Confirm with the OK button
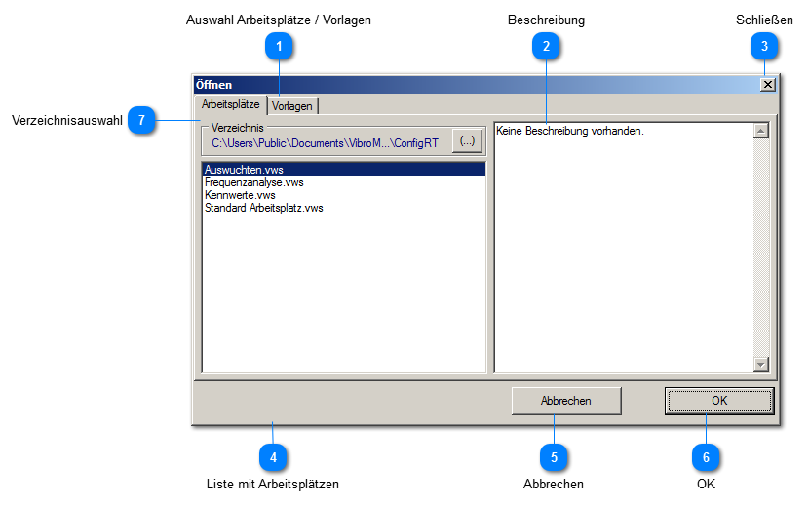The width and height of the screenshot is (809, 507). pos(719,401)
